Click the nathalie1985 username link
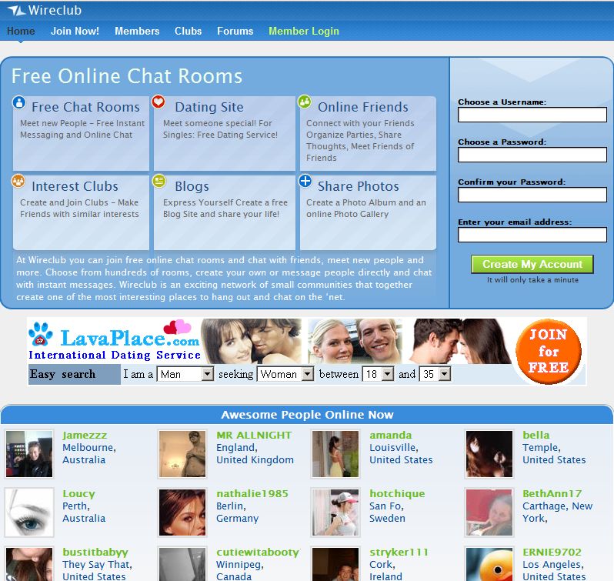Viewport: 614px width, 581px height. pos(252,494)
